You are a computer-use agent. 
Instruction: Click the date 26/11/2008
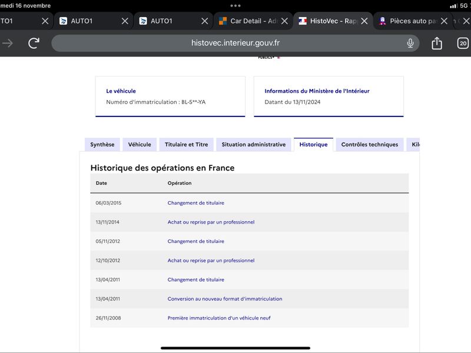point(108,318)
